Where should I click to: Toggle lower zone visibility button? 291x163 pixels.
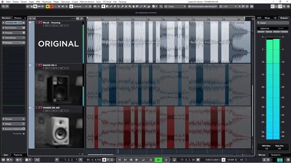276,6
